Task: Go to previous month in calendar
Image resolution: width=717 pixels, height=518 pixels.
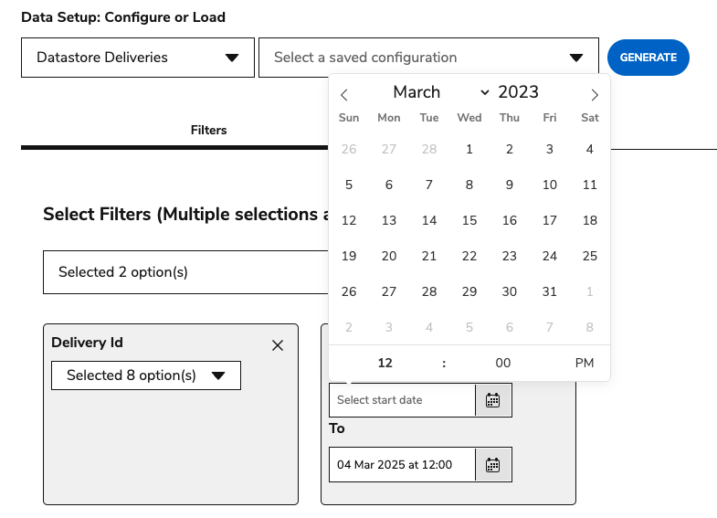Action: coord(344,94)
